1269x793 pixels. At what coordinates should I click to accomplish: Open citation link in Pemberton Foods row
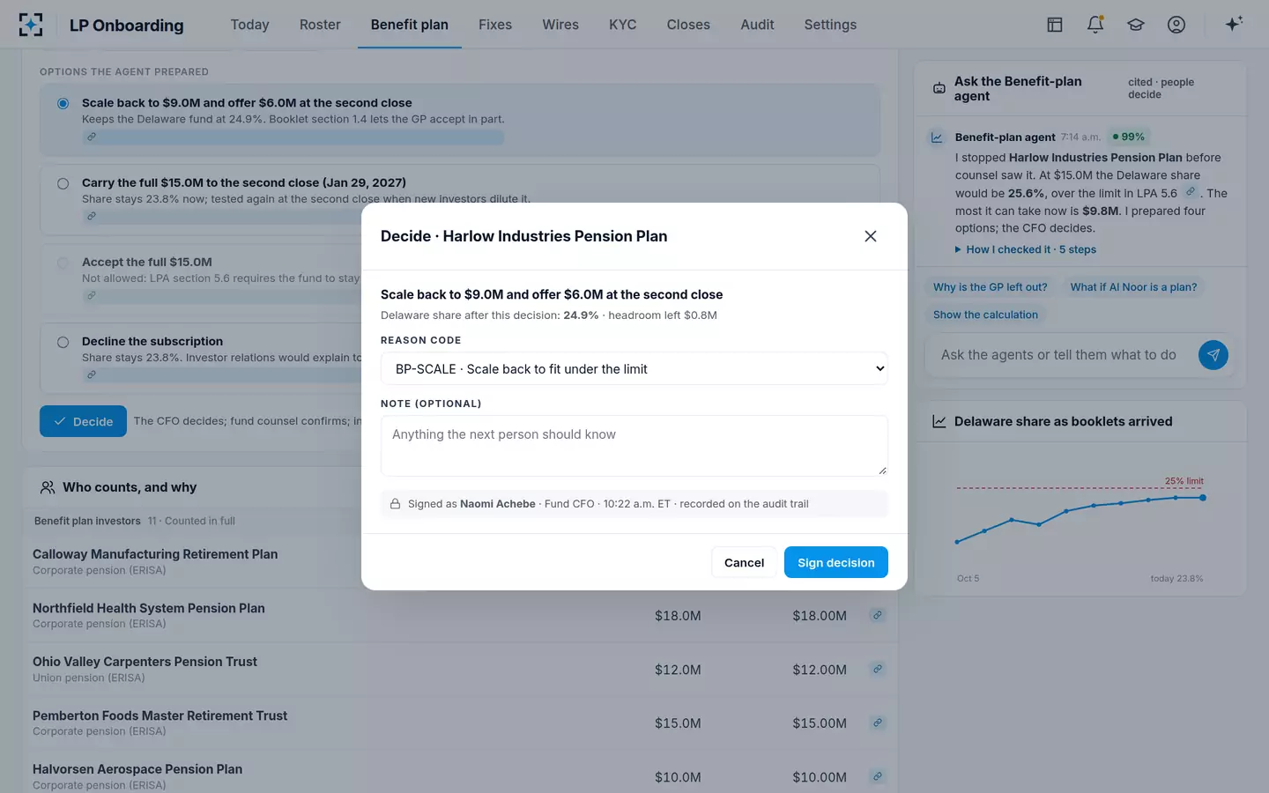point(878,723)
